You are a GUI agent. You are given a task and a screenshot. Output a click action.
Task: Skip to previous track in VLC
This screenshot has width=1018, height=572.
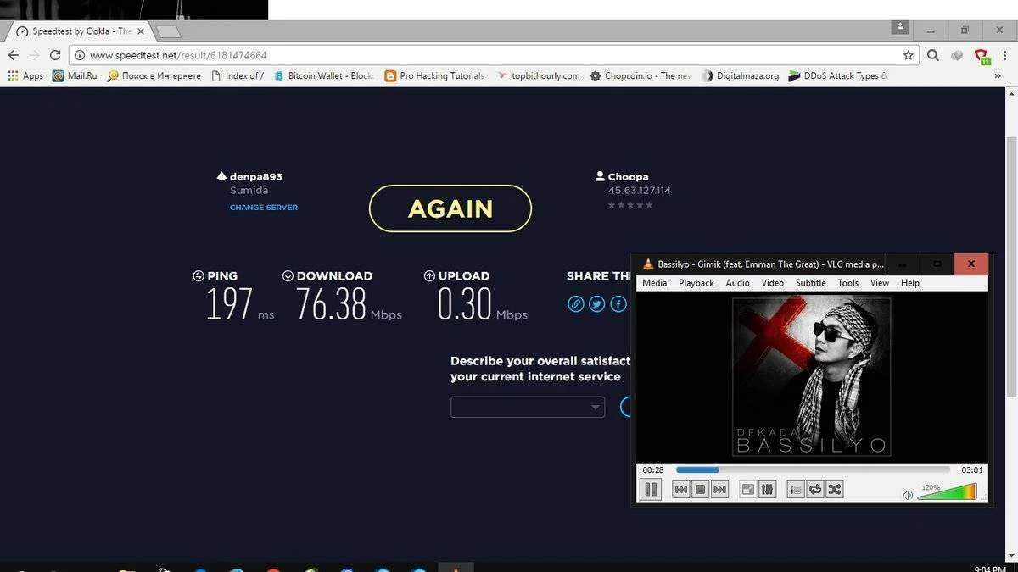680,489
